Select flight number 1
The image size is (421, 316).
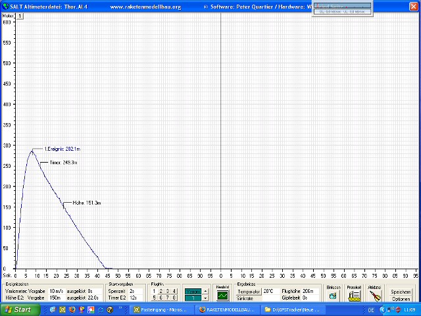154,291
